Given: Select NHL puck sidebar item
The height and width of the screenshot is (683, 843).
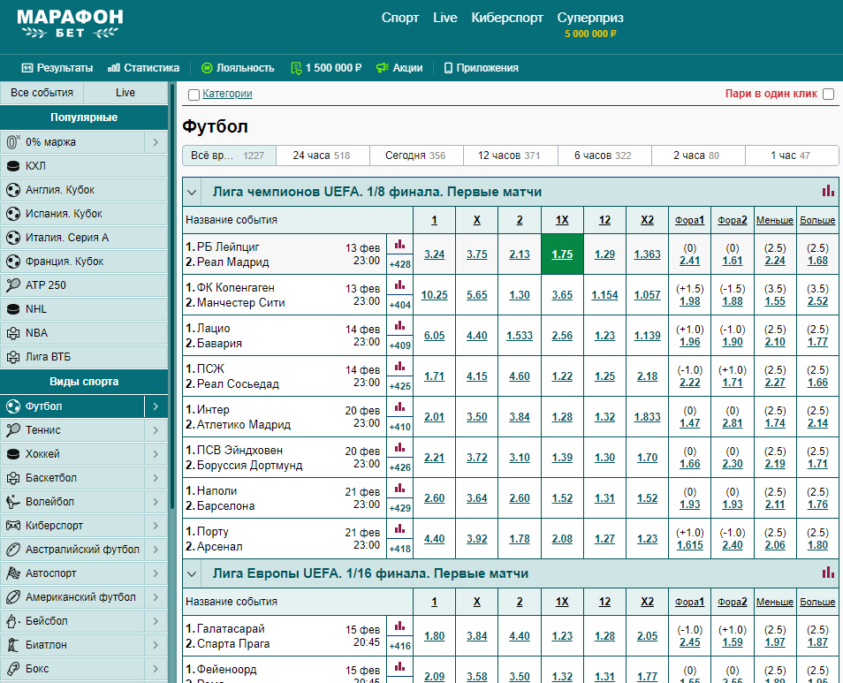Looking at the screenshot, I should click(84, 309).
